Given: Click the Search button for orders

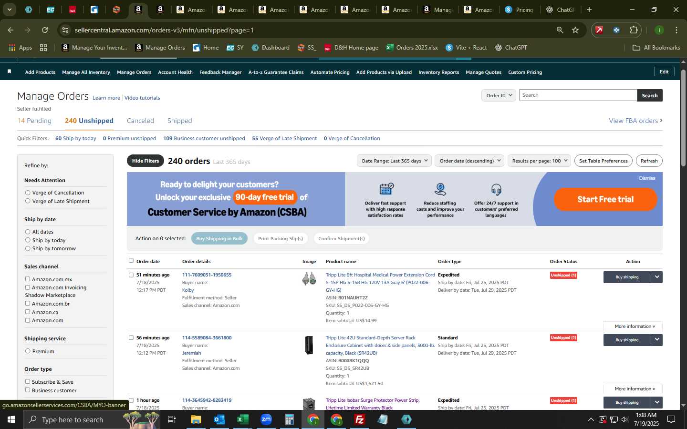Looking at the screenshot, I should coord(650,95).
